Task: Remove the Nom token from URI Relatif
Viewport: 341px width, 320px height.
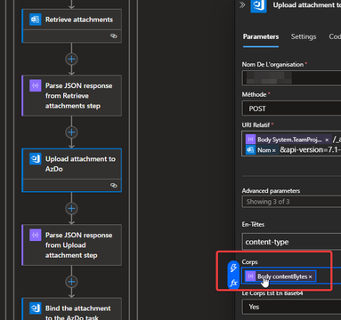Action: (273, 150)
